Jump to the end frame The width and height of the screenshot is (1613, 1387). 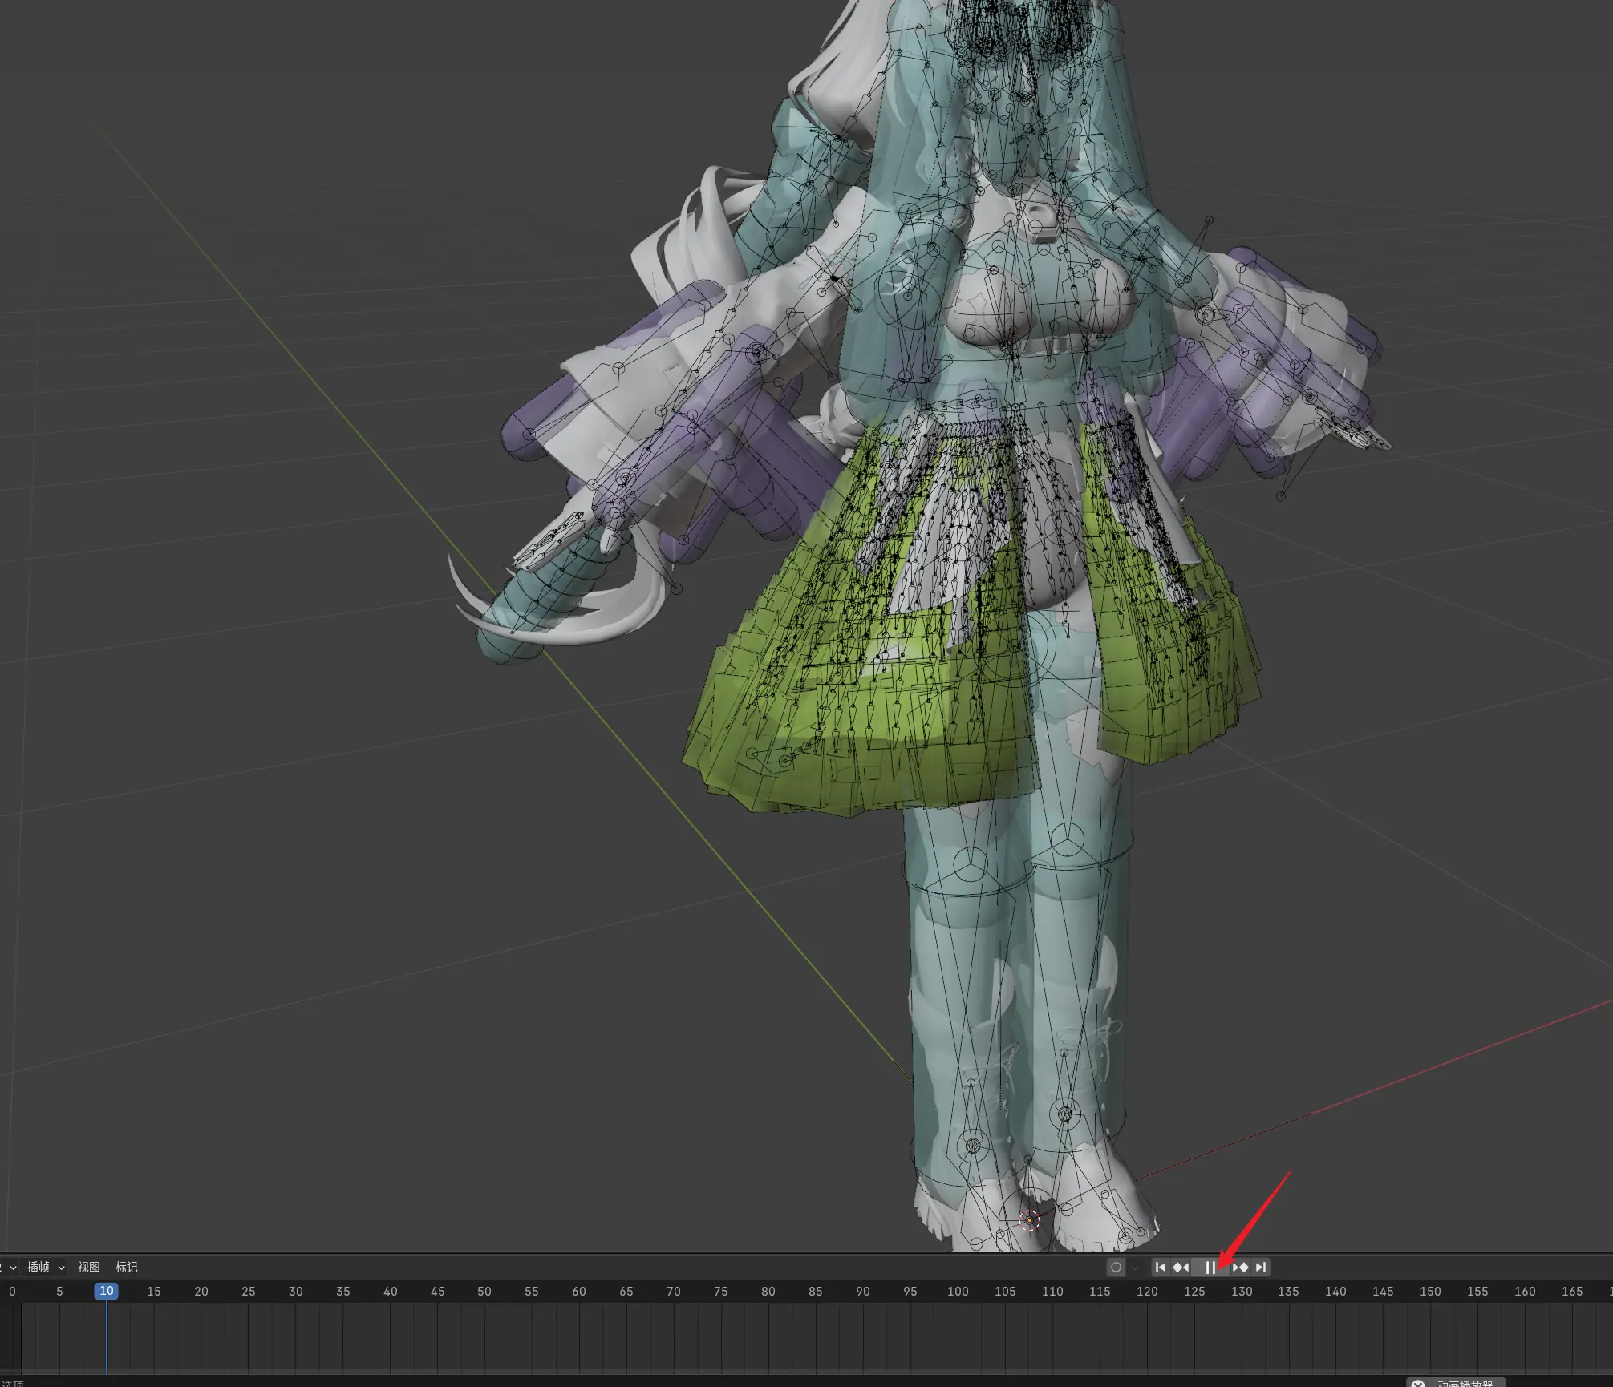[1260, 1268]
